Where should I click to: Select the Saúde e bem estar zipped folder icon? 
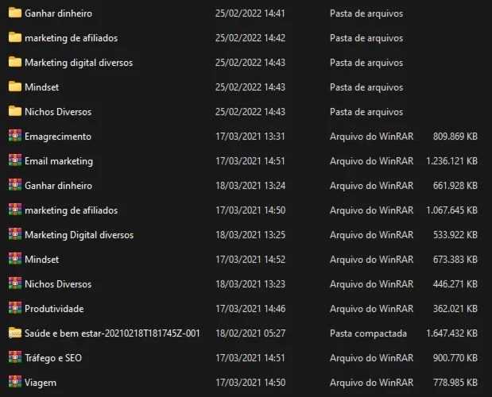click(15, 333)
